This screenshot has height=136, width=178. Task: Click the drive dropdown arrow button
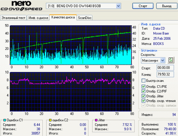(x=118, y=6)
